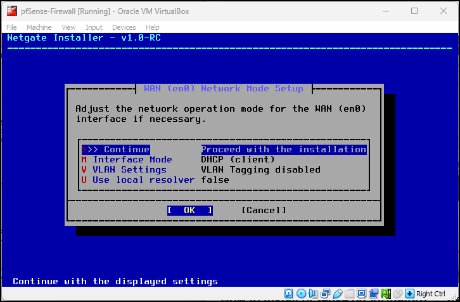Click 'Proceed with the installation' text
The height and width of the screenshot is (302, 460).
[284, 149]
